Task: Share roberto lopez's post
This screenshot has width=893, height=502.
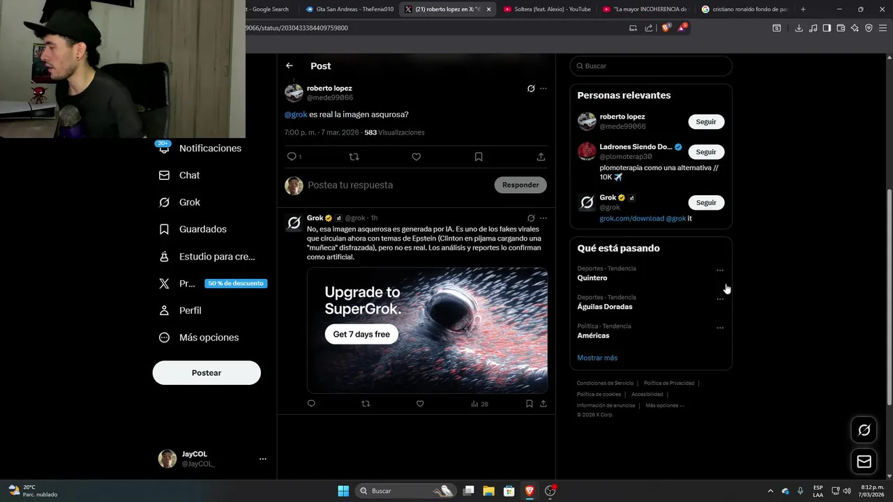Action: 541,157
